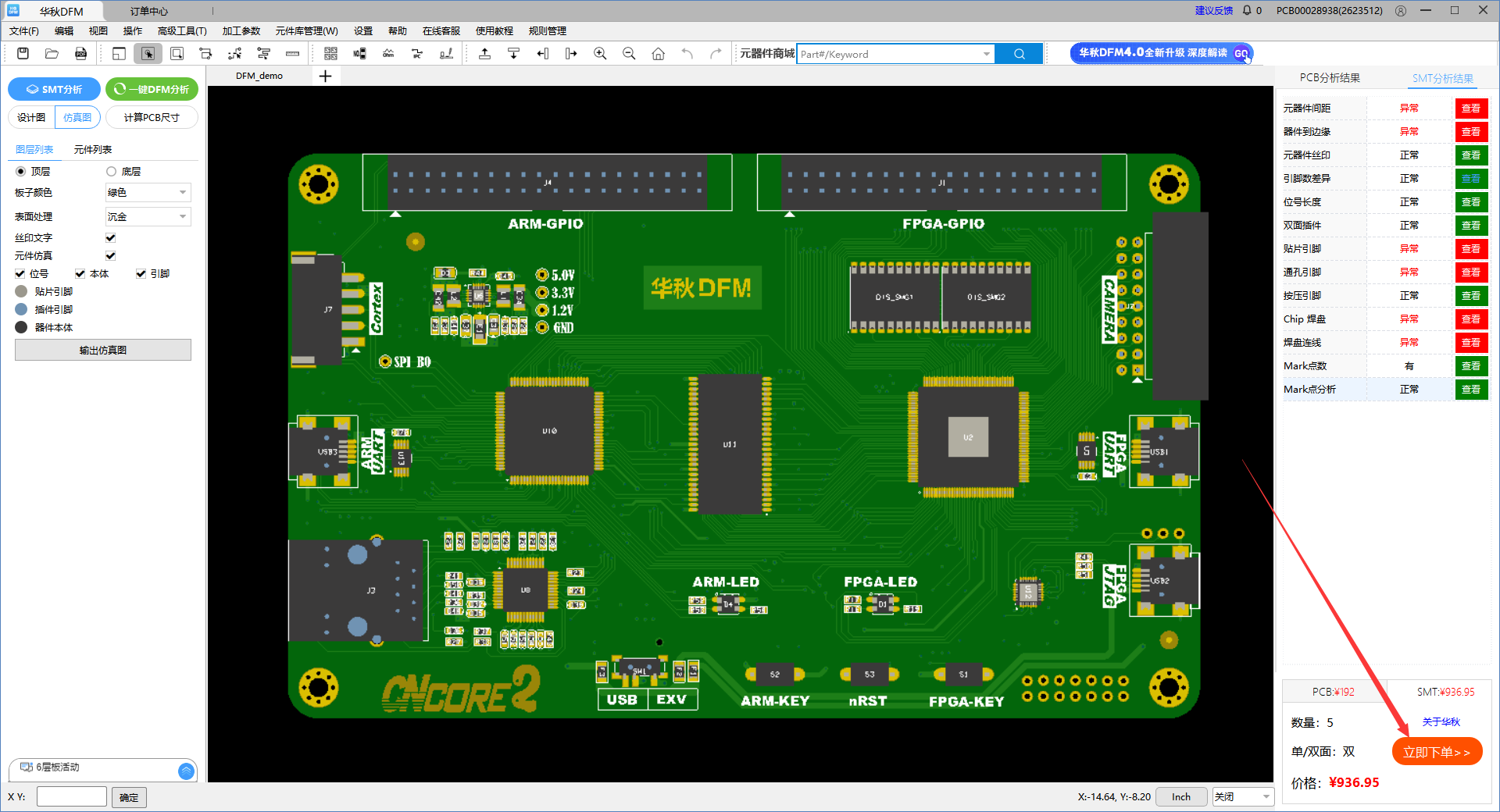This screenshot has height=812, width=1500.
Task: Click the PDF export icon
Action: pos(80,54)
